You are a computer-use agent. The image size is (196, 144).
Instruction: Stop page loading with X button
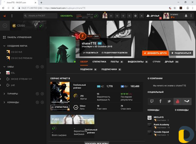tap(13, 8)
